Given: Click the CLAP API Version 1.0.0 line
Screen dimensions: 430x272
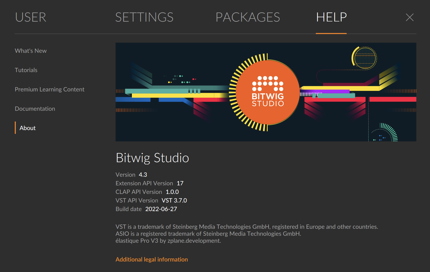Looking at the screenshot, I should pyautogui.click(x=147, y=192).
